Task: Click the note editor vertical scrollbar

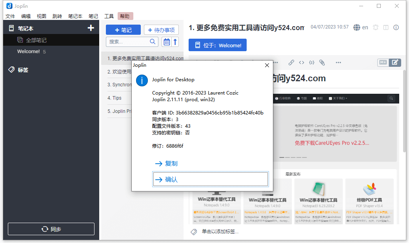Action: (404, 112)
